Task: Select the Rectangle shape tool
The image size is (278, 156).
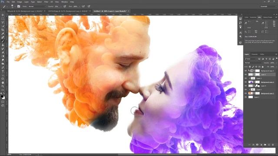Action: pyautogui.click(x=3, y=79)
